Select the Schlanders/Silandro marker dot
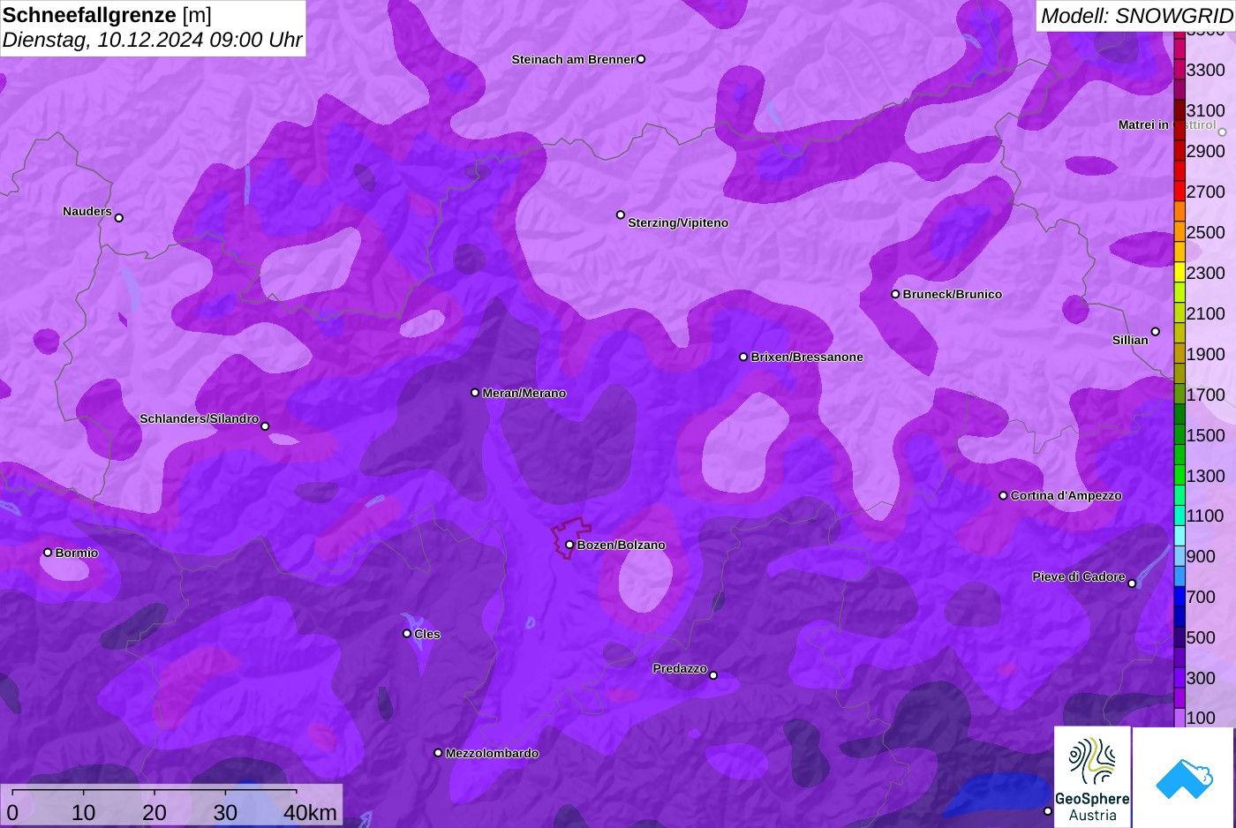The image size is (1236, 828). pyautogui.click(x=265, y=426)
